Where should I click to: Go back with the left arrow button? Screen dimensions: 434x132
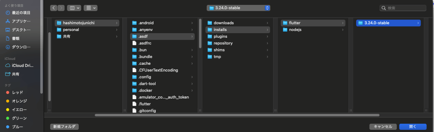point(54,8)
